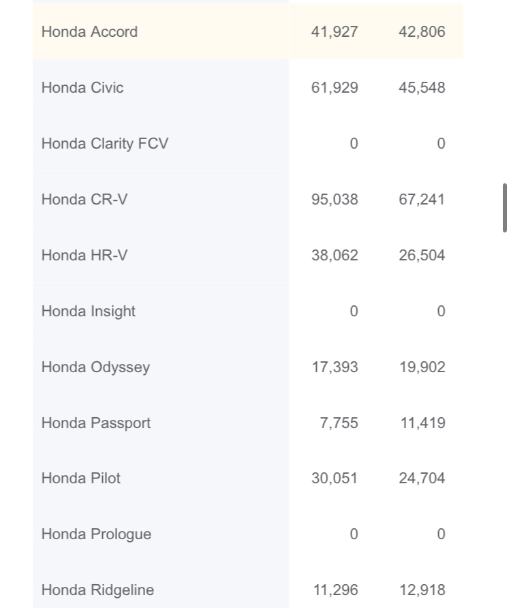The image size is (511, 608).
Task: Select the Honda Civic model name
Action: point(82,88)
